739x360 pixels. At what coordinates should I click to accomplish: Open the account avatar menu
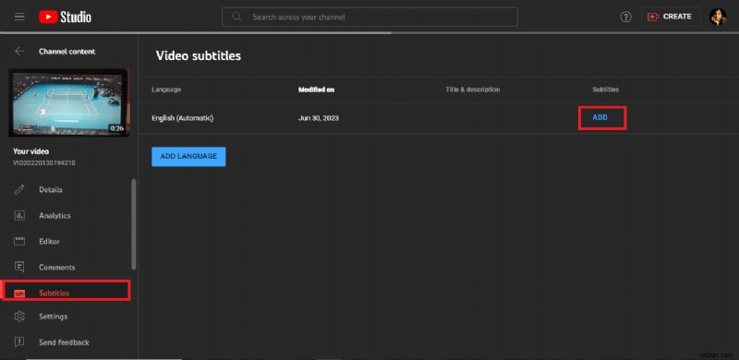718,17
